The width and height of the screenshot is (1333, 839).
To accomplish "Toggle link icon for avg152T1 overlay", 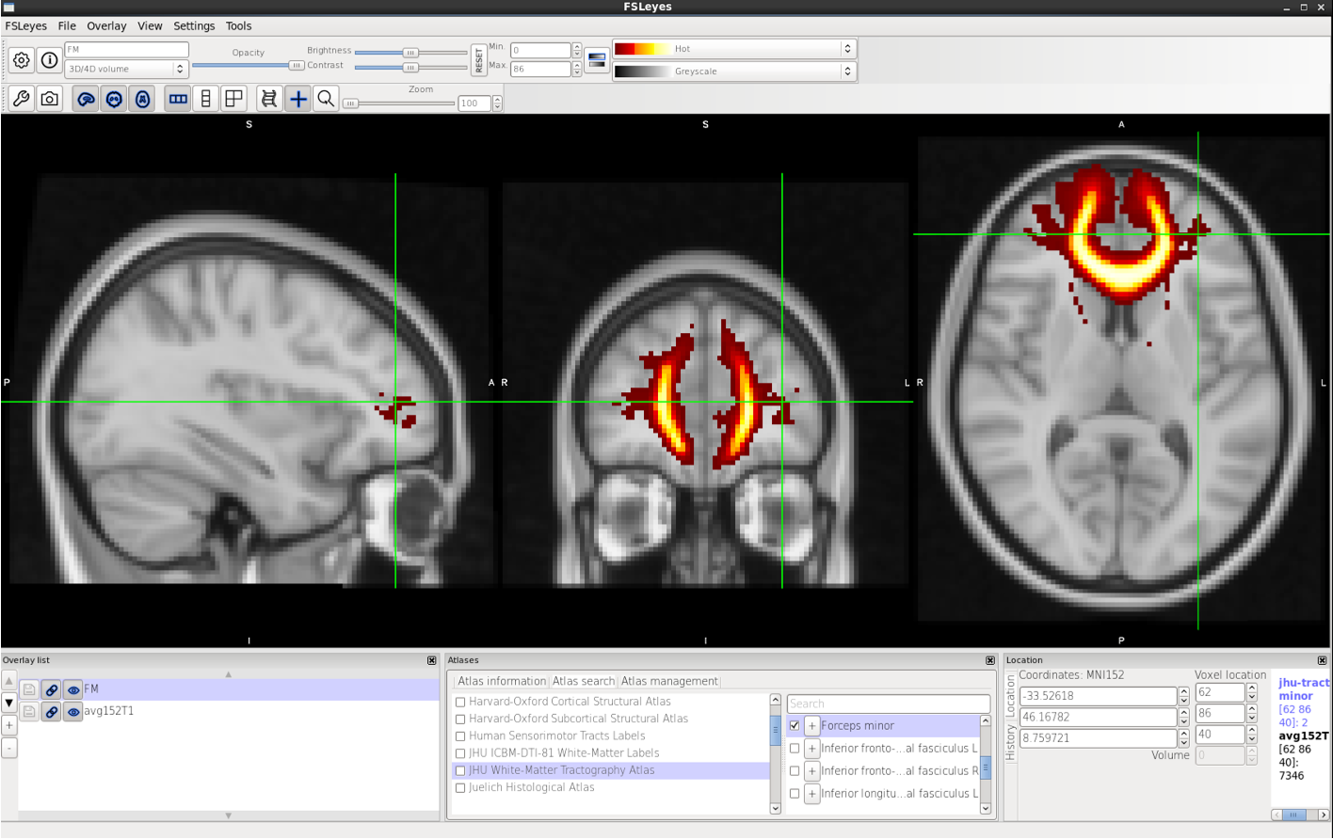I will pyautogui.click(x=52, y=711).
